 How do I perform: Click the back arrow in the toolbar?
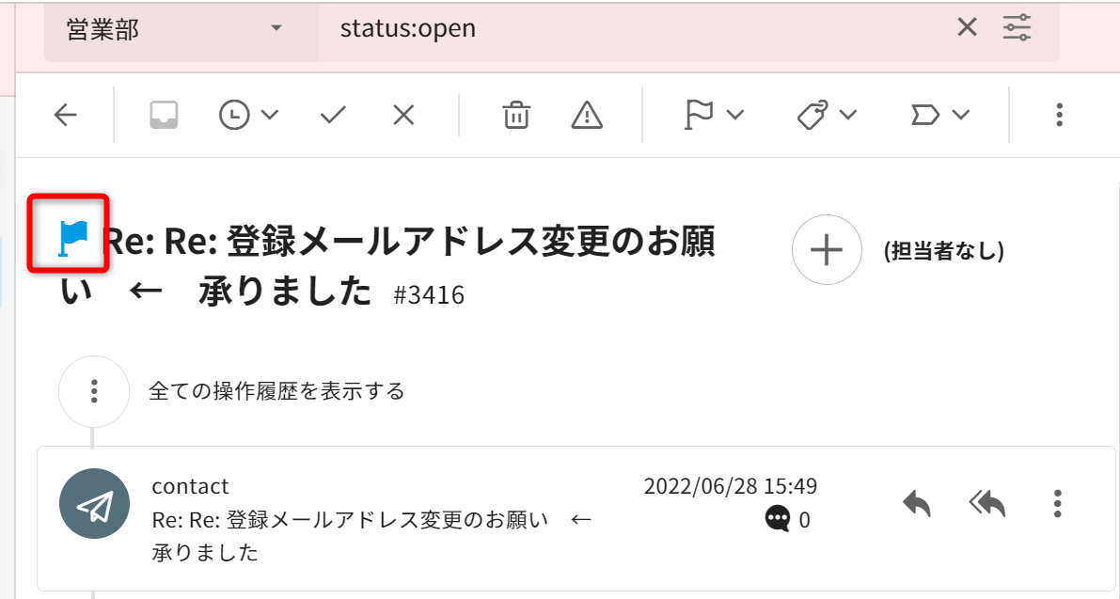[x=65, y=116]
